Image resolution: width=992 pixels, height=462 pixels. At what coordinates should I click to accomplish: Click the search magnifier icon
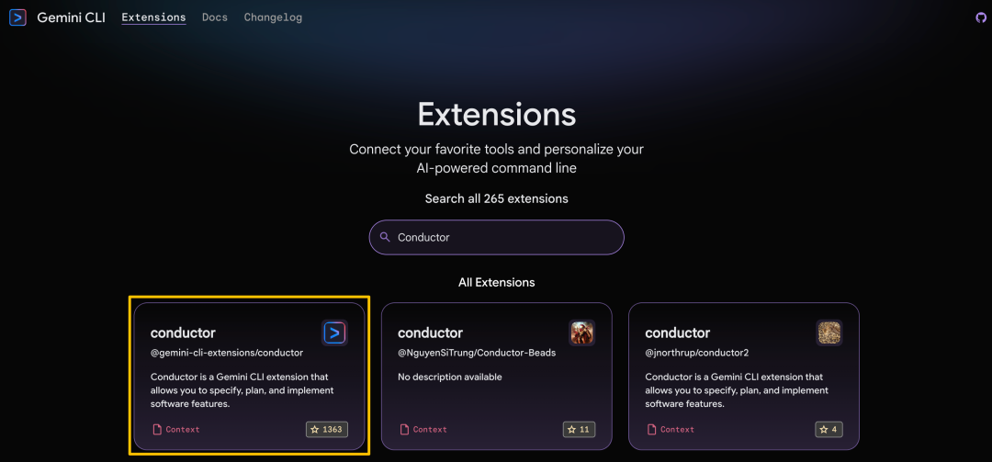click(x=385, y=237)
